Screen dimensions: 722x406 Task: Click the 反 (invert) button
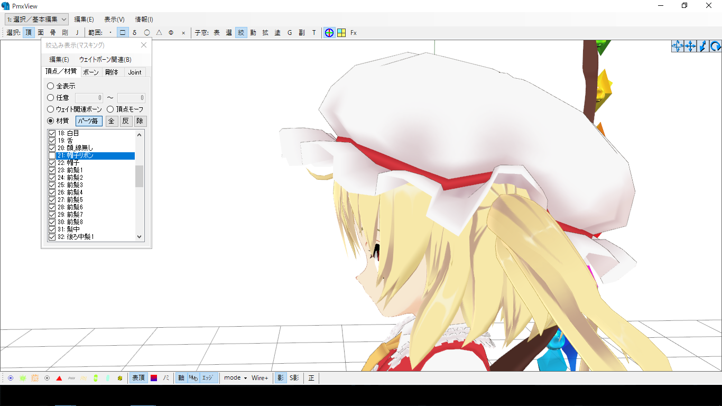click(125, 121)
